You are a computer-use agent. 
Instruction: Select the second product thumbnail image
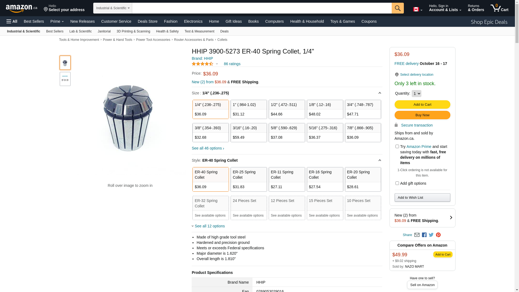click(x=65, y=79)
